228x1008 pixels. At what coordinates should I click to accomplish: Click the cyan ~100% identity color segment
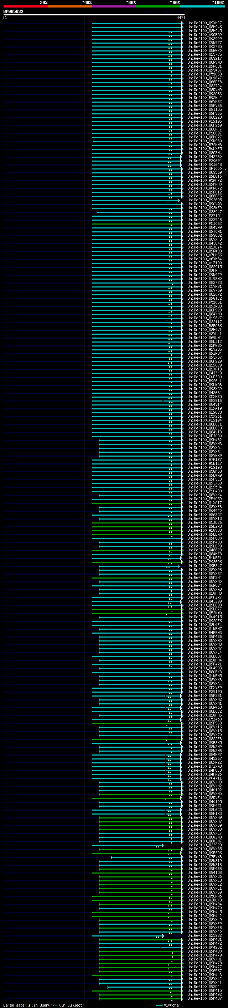pos(203,6)
